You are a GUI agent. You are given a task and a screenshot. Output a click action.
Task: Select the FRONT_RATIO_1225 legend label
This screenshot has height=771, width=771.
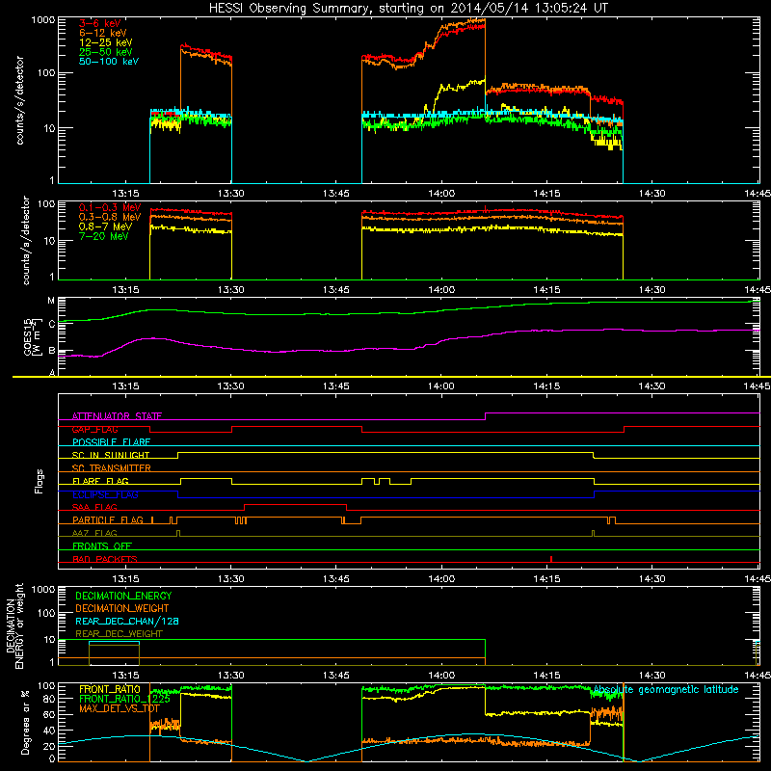click(124, 699)
